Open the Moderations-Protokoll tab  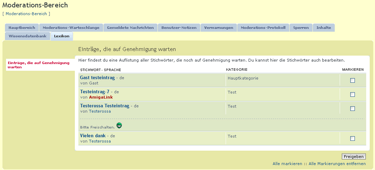point(263,27)
